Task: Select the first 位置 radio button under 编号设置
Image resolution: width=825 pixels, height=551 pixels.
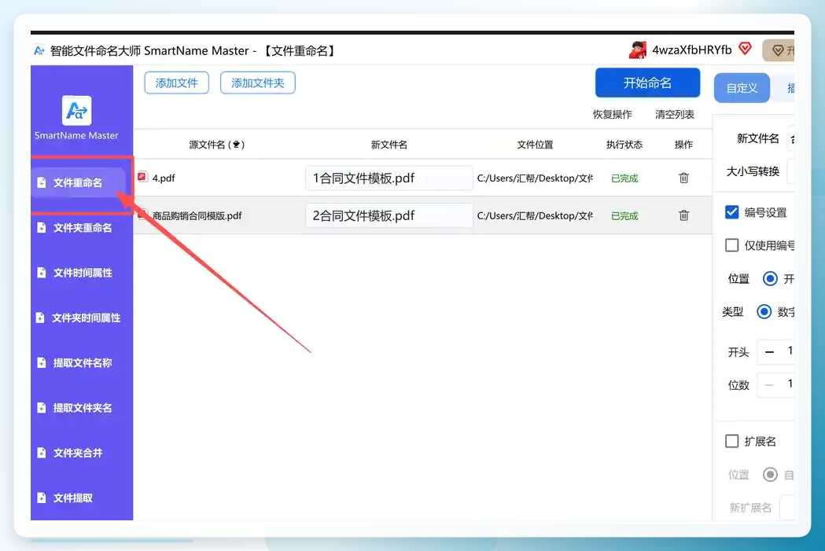Action: point(770,279)
